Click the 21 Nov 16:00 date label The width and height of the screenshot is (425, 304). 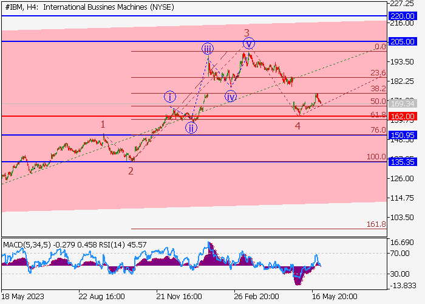179,297
